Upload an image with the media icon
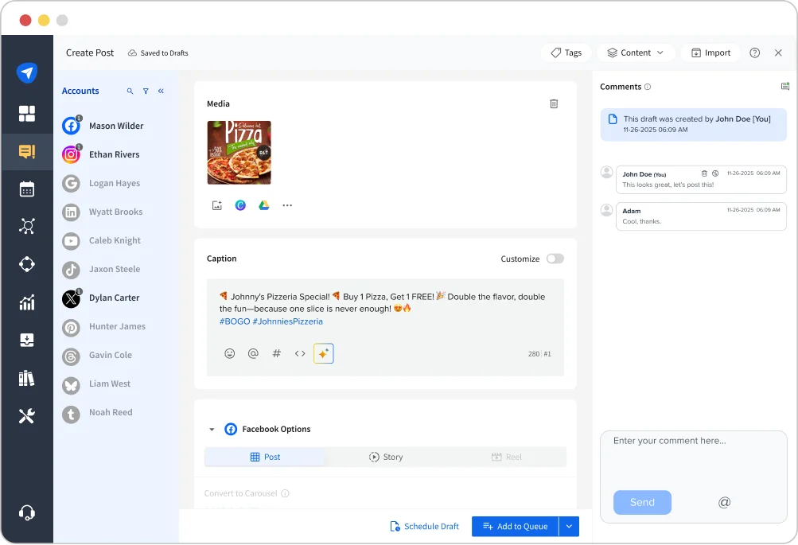This screenshot has width=798, height=545. coord(217,205)
